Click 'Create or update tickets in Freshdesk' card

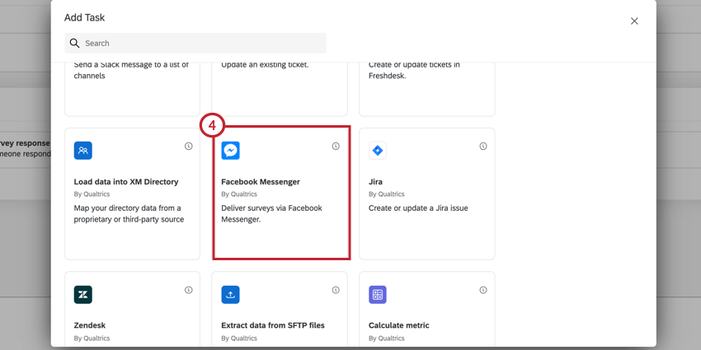pyautogui.click(x=427, y=89)
